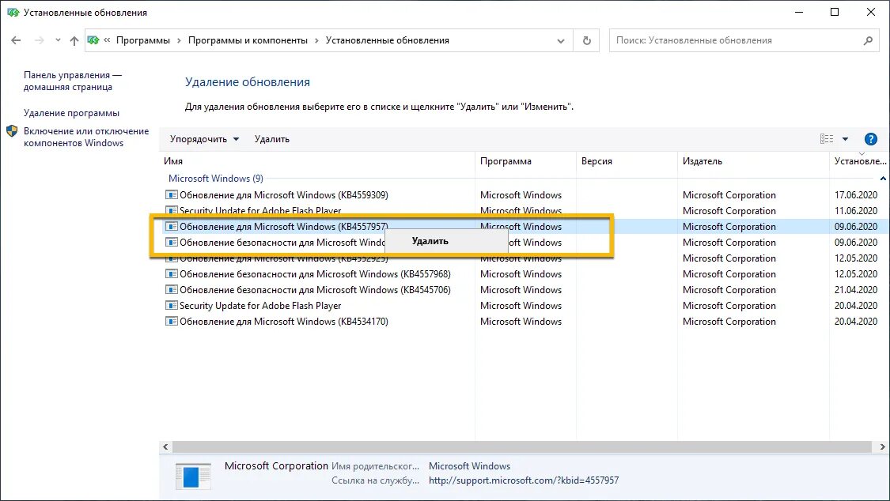Open Включение или отключение компонентов Windows
Image resolution: width=890 pixels, height=501 pixels.
[85, 137]
